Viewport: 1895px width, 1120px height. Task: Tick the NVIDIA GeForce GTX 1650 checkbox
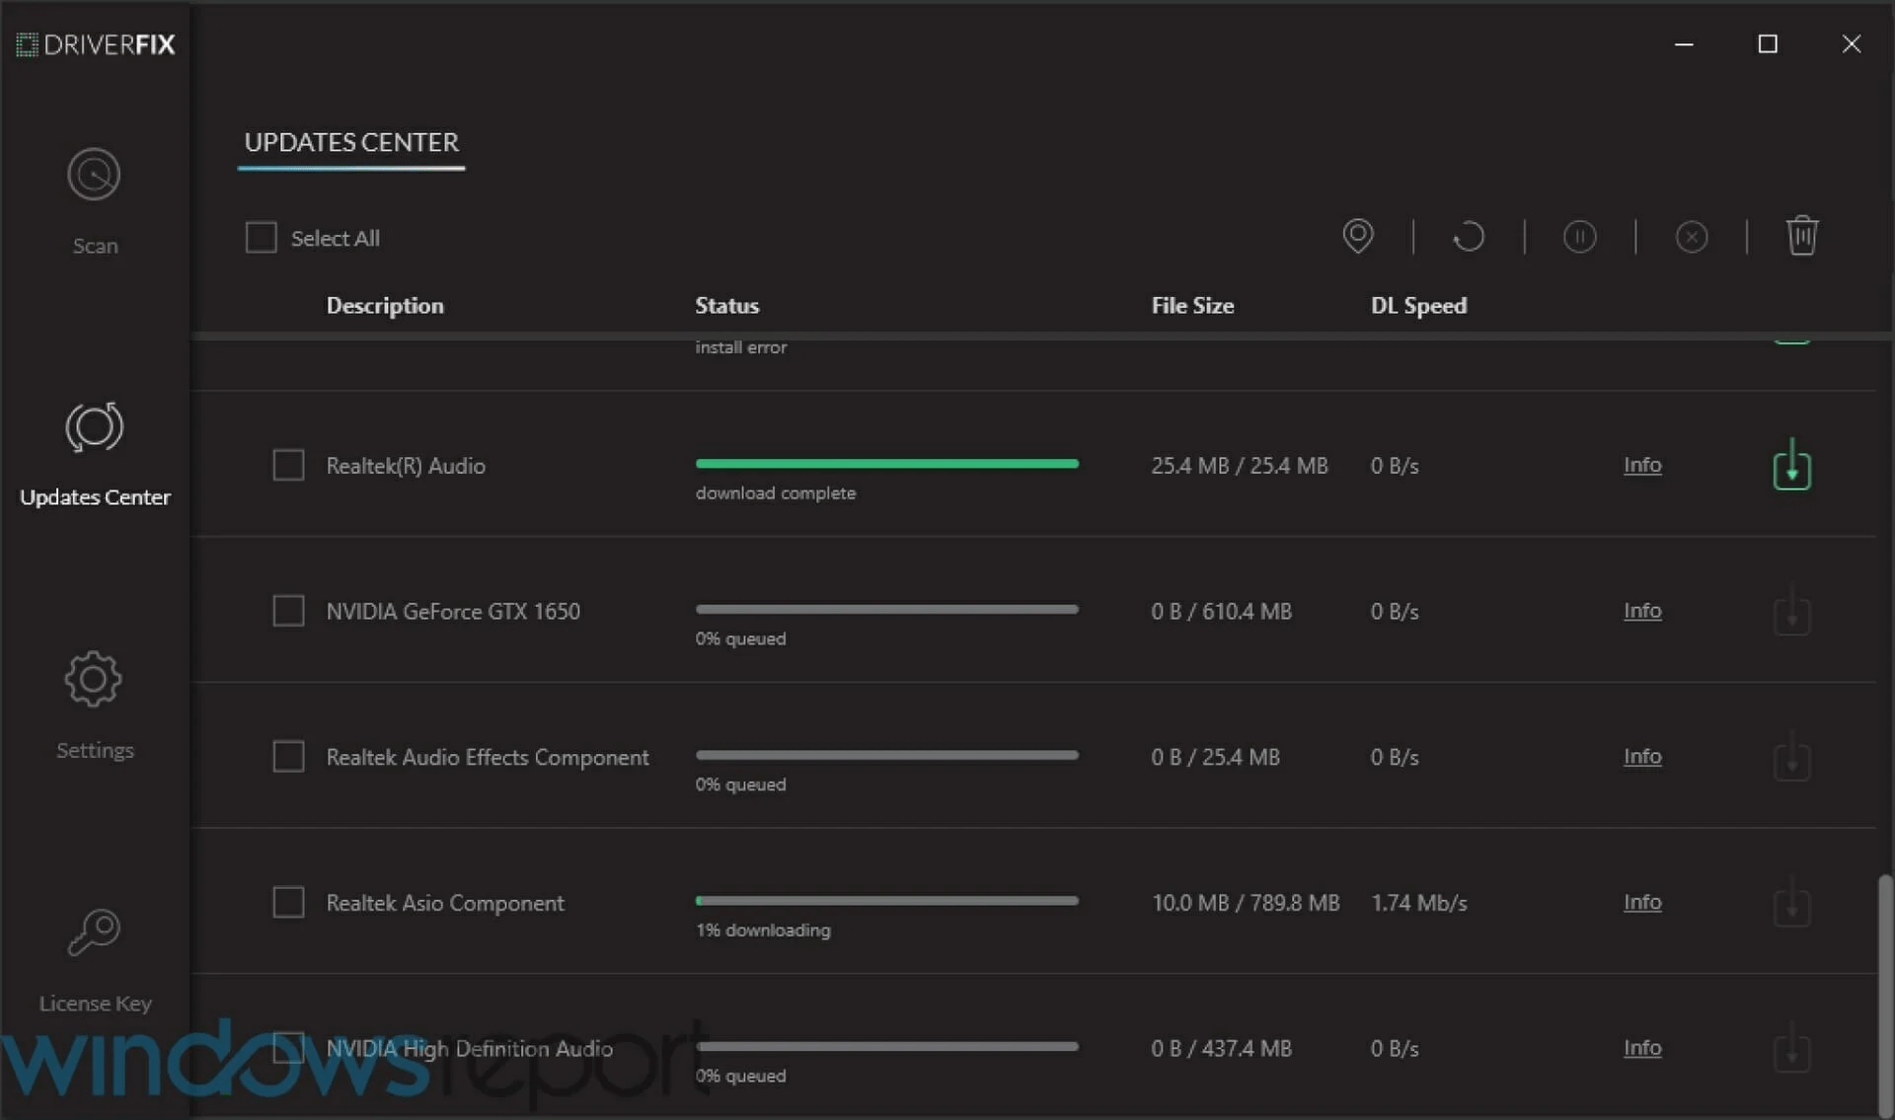coord(288,611)
